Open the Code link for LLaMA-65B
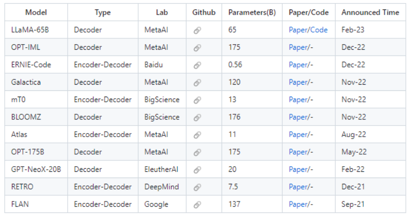The image size is (408, 216). coord(319,30)
